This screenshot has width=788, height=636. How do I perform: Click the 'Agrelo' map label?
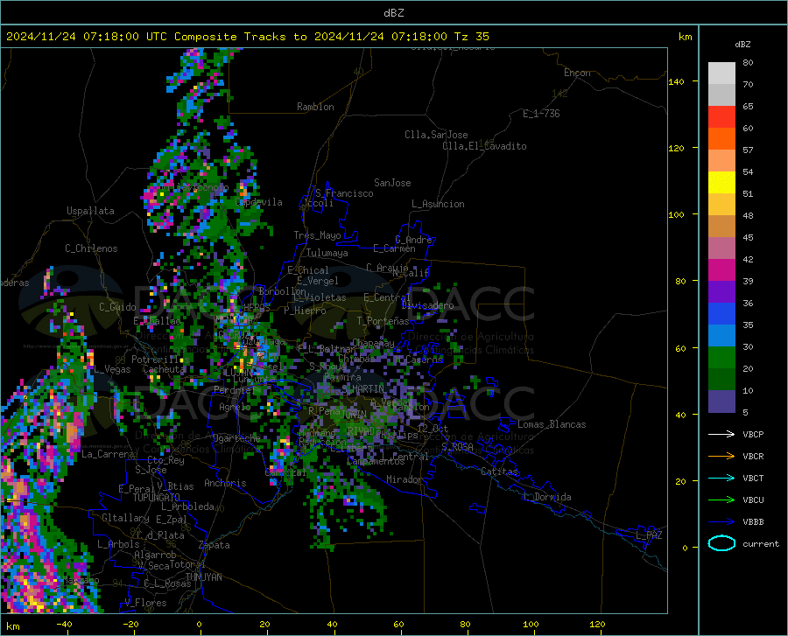click(x=235, y=407)
